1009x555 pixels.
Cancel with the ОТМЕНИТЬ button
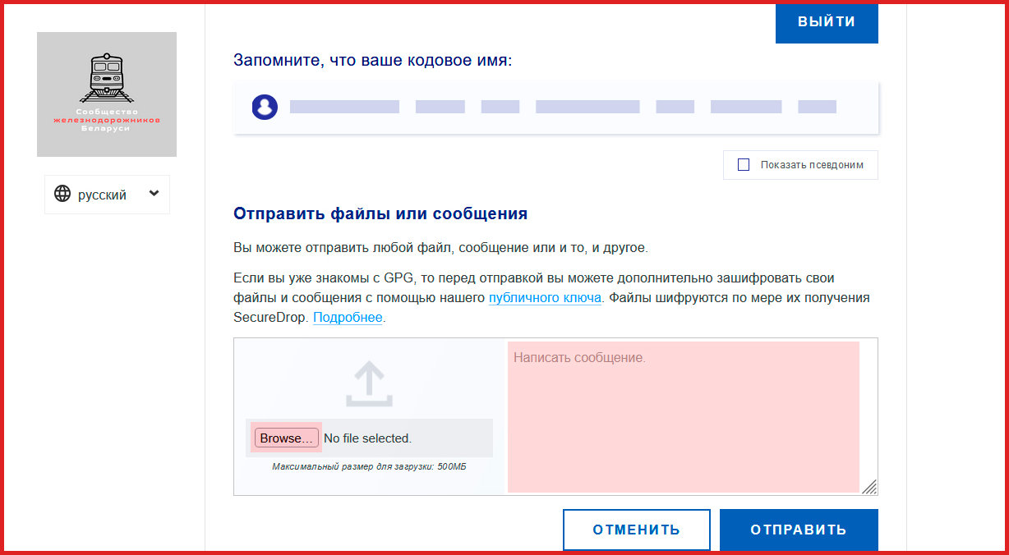(x=636, y=530)
